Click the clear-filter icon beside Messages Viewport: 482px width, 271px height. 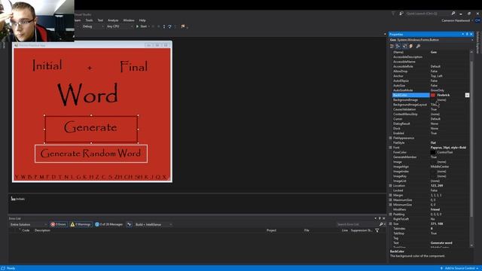tap(130, 224)
